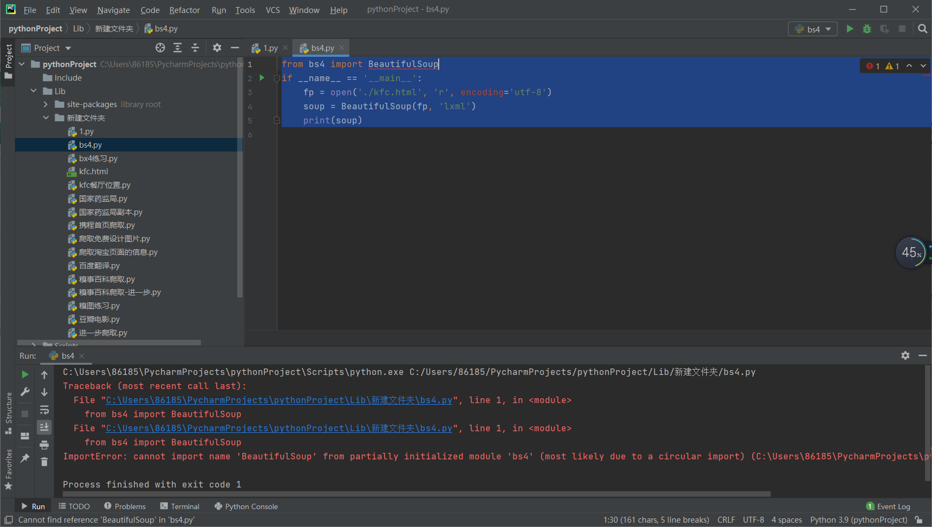Click the Run console horizontal scrollbar
932x527 pixels.
pos(416,494)
